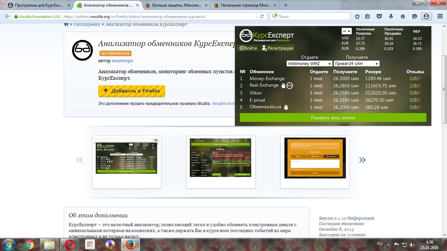Click the home icon in breadcrumbs
This screenshot has width=447, height=251.
[x=66, y=25]
